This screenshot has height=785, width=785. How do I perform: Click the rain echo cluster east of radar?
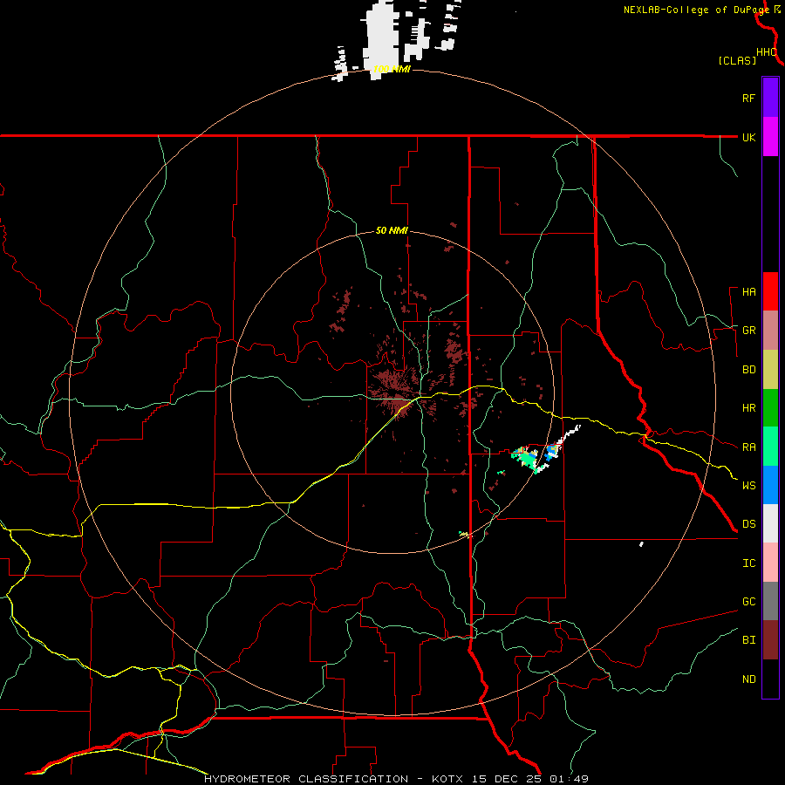526,458
